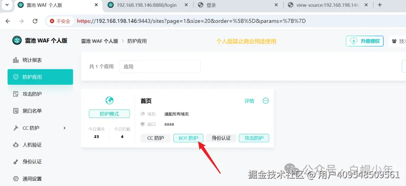The image size is (406, 186).
Task: Click the 防护应用 breadcrumb
Action: click(x=137, y=41)
